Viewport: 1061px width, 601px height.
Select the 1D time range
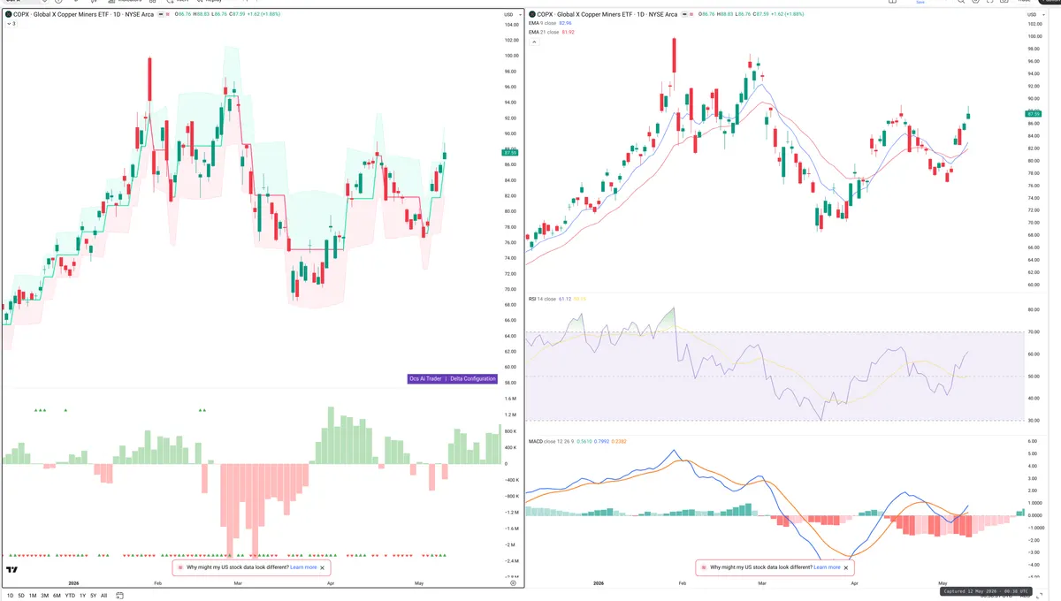(11, 596)
